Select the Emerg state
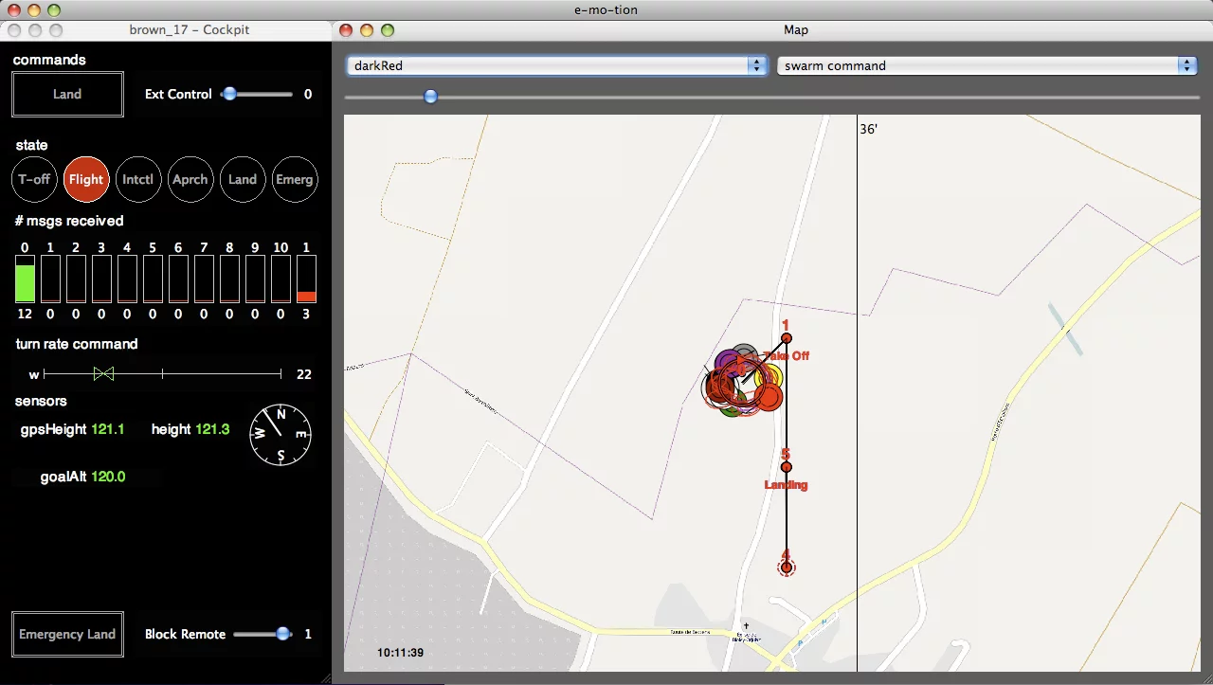 click(x=294, y=179)
